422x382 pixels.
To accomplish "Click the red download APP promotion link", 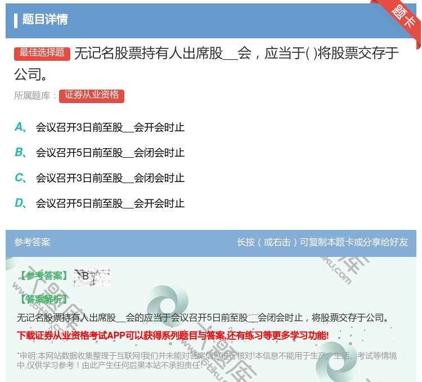I will pos(173,336).
